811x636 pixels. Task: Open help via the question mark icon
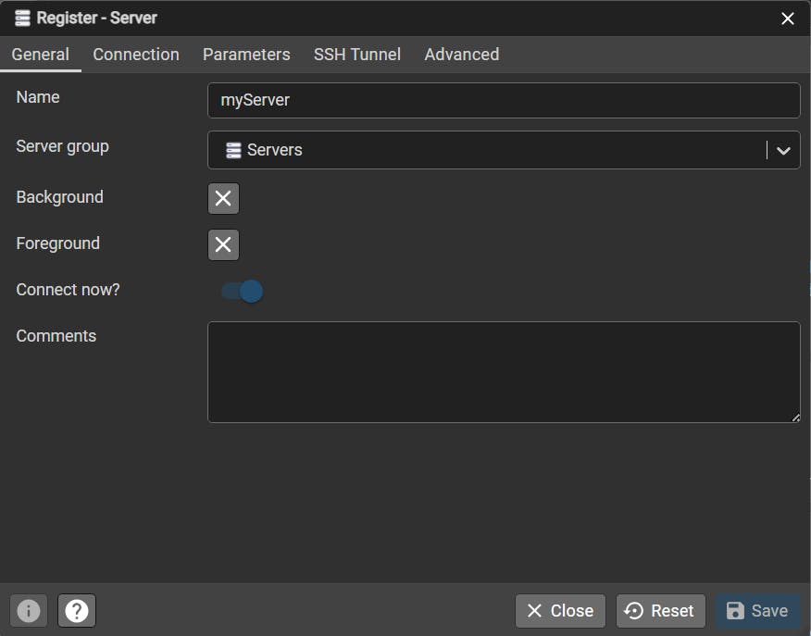[x=77, y=611]
